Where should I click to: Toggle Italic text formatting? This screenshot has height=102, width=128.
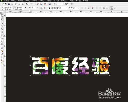pos(85,8)
